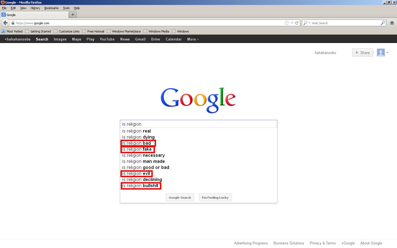Select the 'is religion evil' suggestion
Viewport: 397px width, 248px height.
click(136, 174)
